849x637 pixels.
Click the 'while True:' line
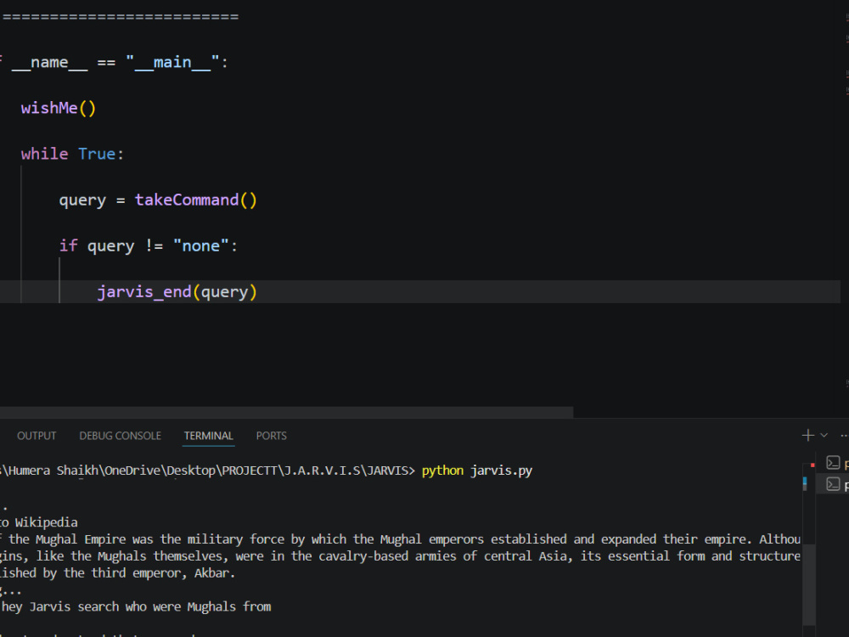click(x=72, y=154)
